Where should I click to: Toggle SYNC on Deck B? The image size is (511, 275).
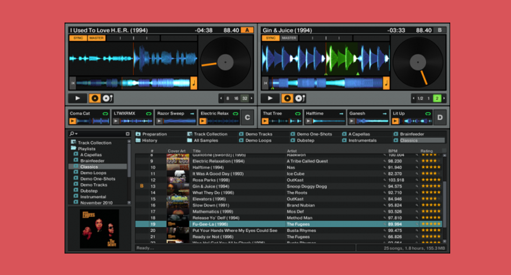tap(271, 38)
